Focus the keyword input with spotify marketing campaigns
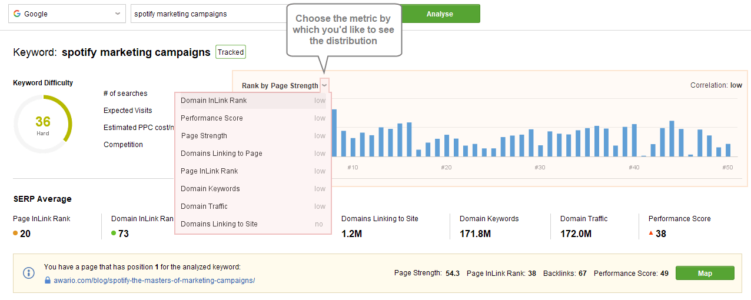 (x=209, y=14)
